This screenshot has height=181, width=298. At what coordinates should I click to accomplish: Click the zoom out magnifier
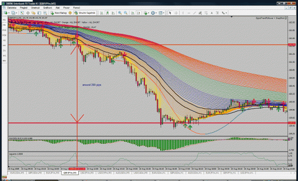(125, 13)
